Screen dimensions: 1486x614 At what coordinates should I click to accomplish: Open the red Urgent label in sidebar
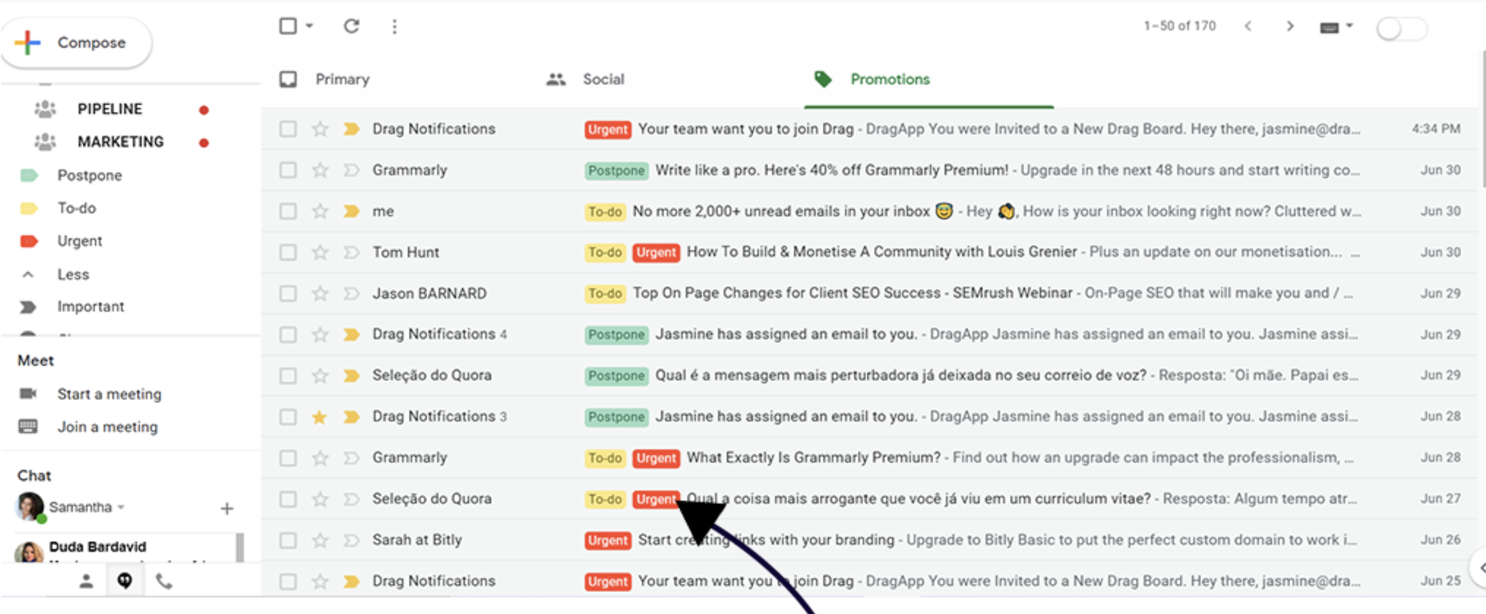pos(79,241)
